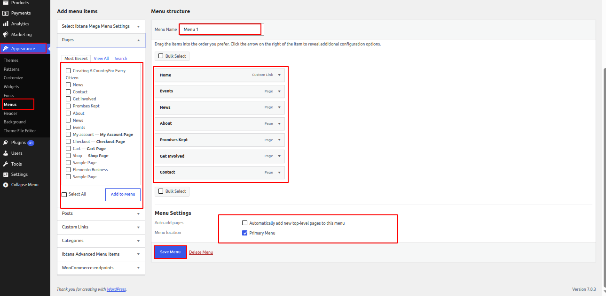Expand the News menu item arrow

pyautogui.click(x=279, y=107)
